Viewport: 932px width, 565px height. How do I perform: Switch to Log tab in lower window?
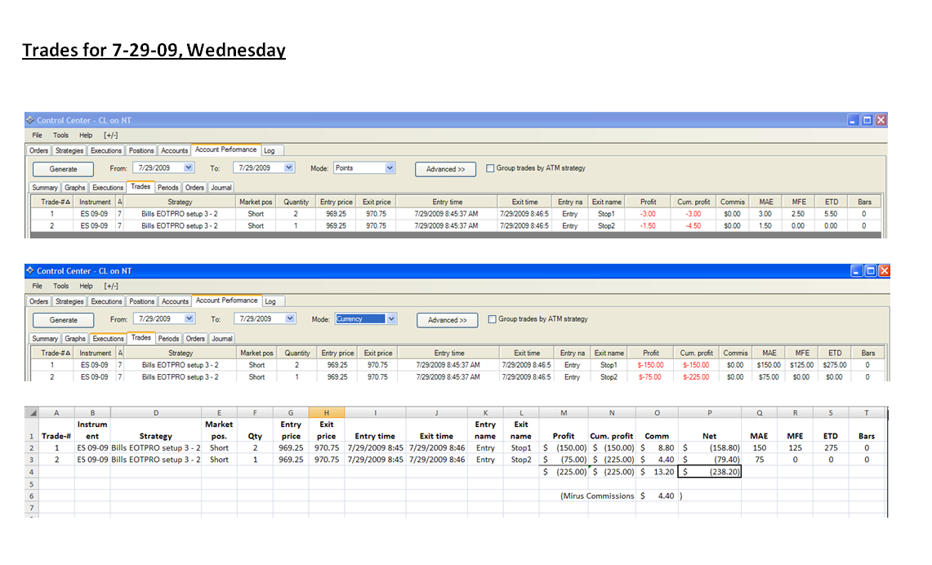pos(271,302)
